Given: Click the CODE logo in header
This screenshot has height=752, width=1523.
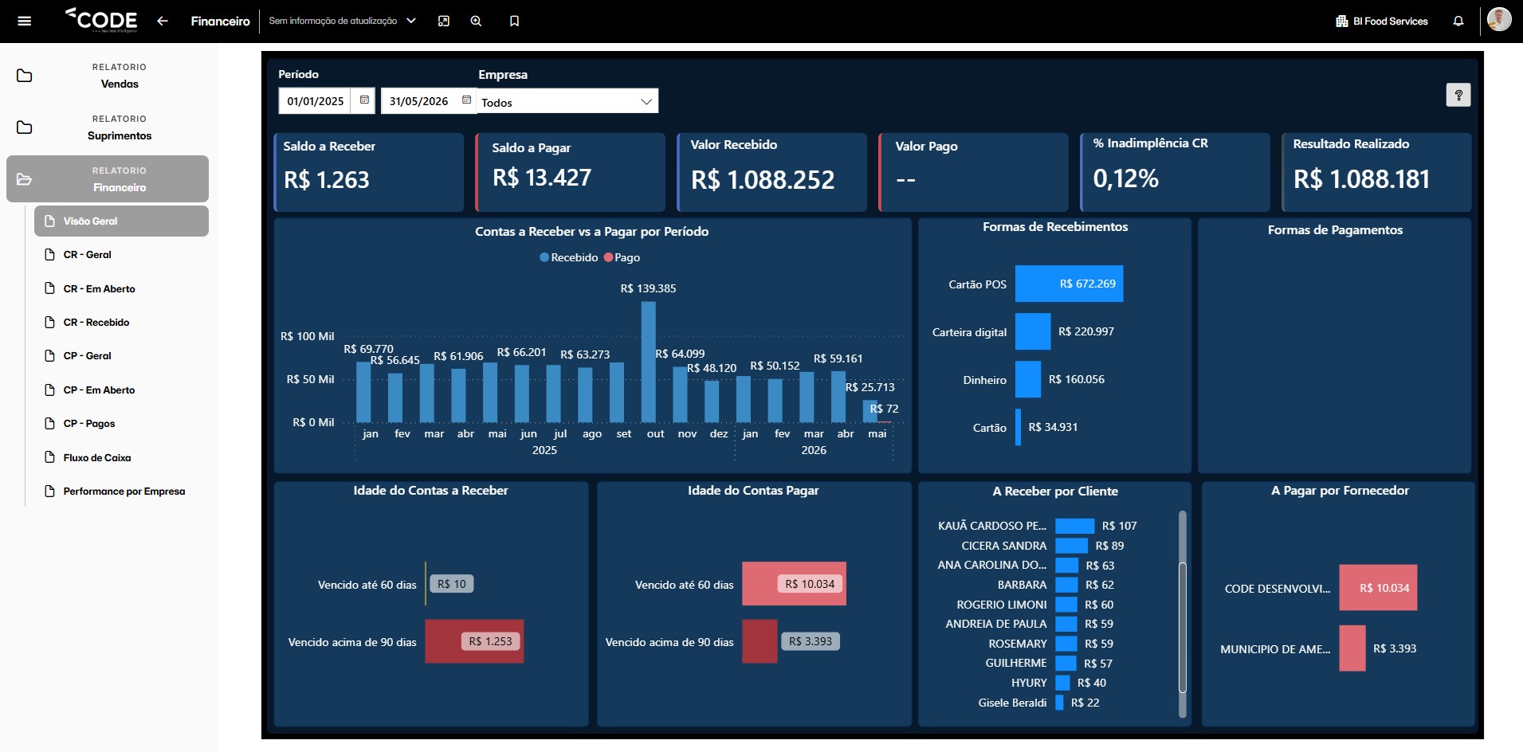Looking at the screenshot, I should click(x=101, y=20).
